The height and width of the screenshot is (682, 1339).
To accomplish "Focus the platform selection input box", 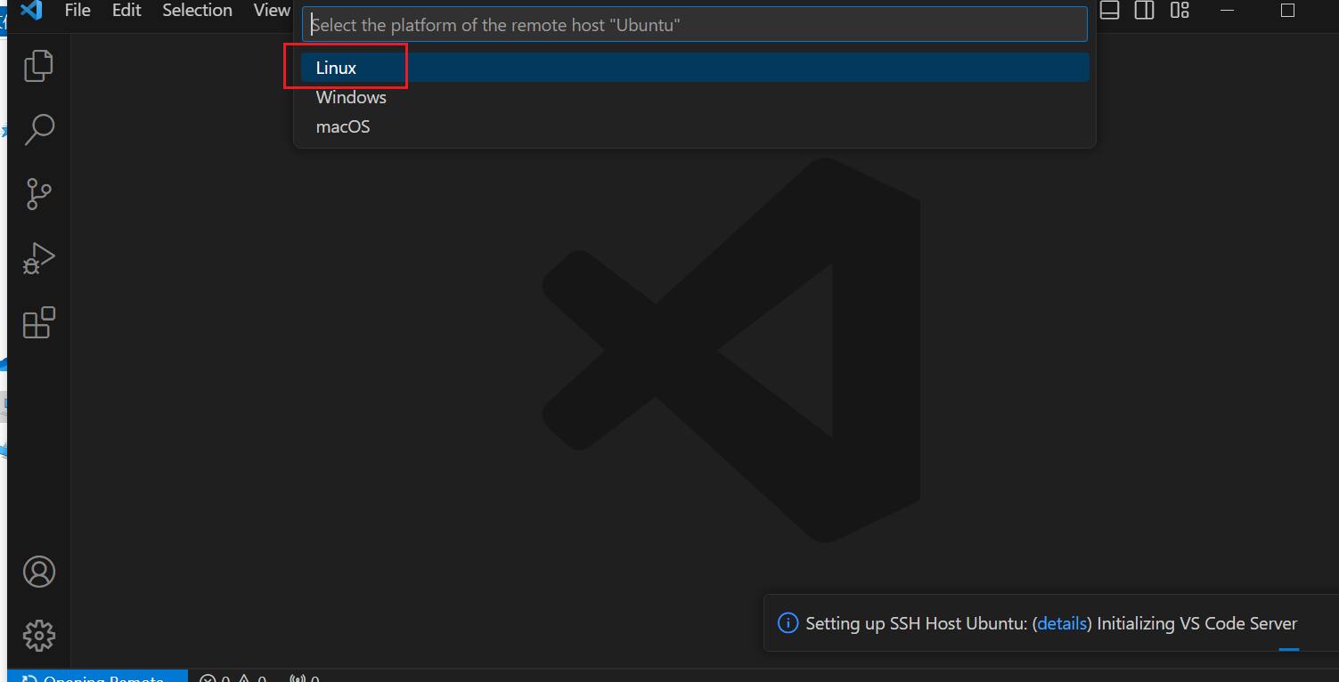I will tap(695, 25).
